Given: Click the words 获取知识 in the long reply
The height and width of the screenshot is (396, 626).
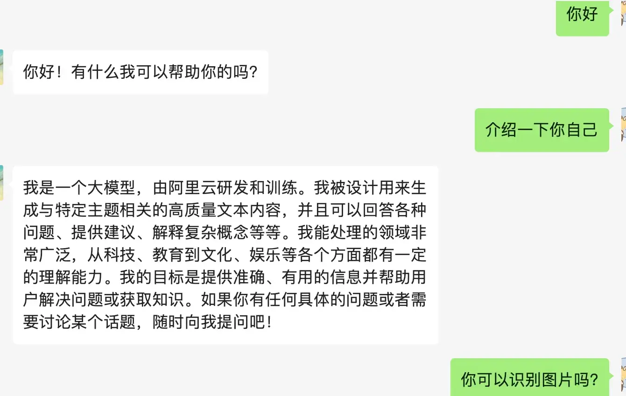Looking at the screenshot, I should coord(152,299).
